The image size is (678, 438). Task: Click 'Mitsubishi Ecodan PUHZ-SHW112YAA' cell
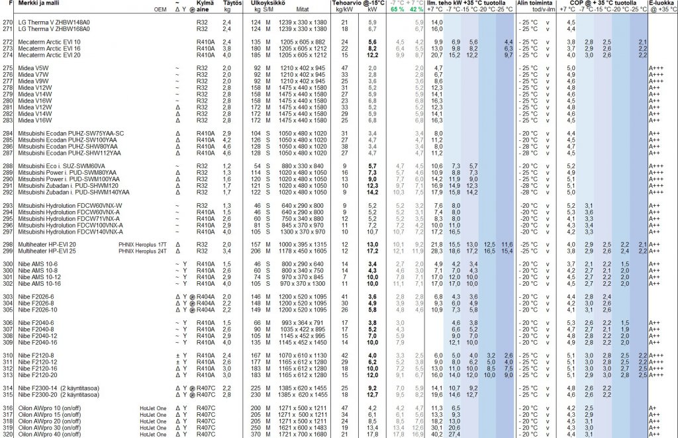coord(69,153)
